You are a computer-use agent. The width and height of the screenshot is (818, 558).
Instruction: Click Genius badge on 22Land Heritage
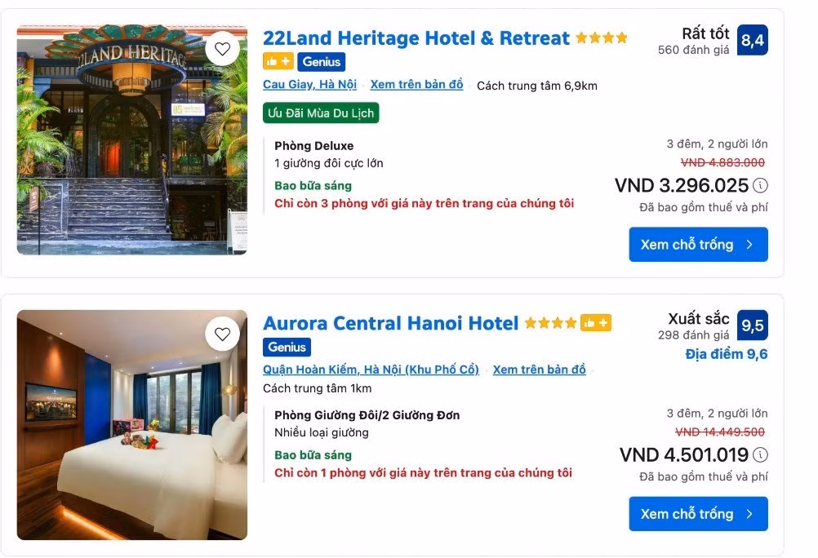(x=322, y=61)
